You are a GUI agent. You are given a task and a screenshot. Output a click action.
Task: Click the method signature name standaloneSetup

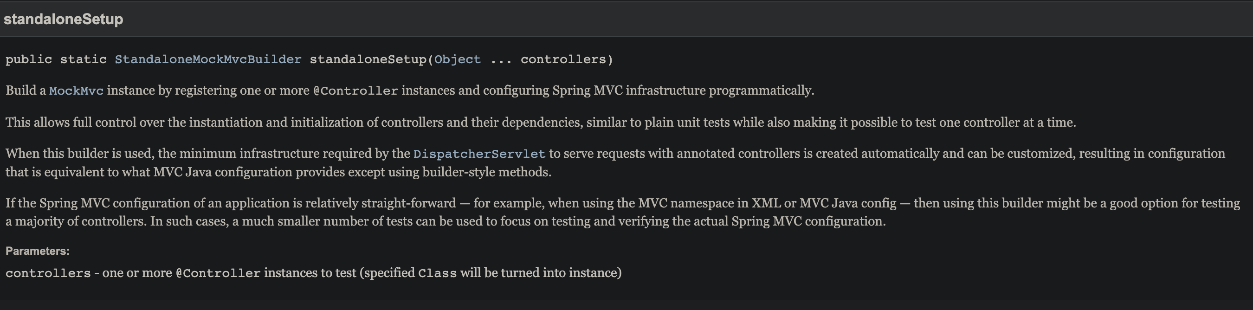click(368, 59)
